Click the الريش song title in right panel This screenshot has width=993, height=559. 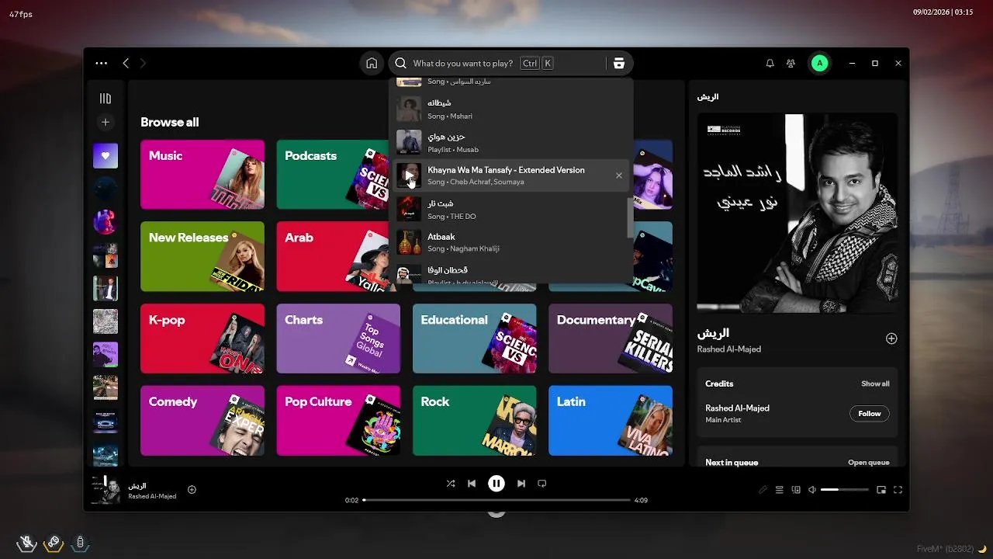pyautogui.click(x=713, y=333)
